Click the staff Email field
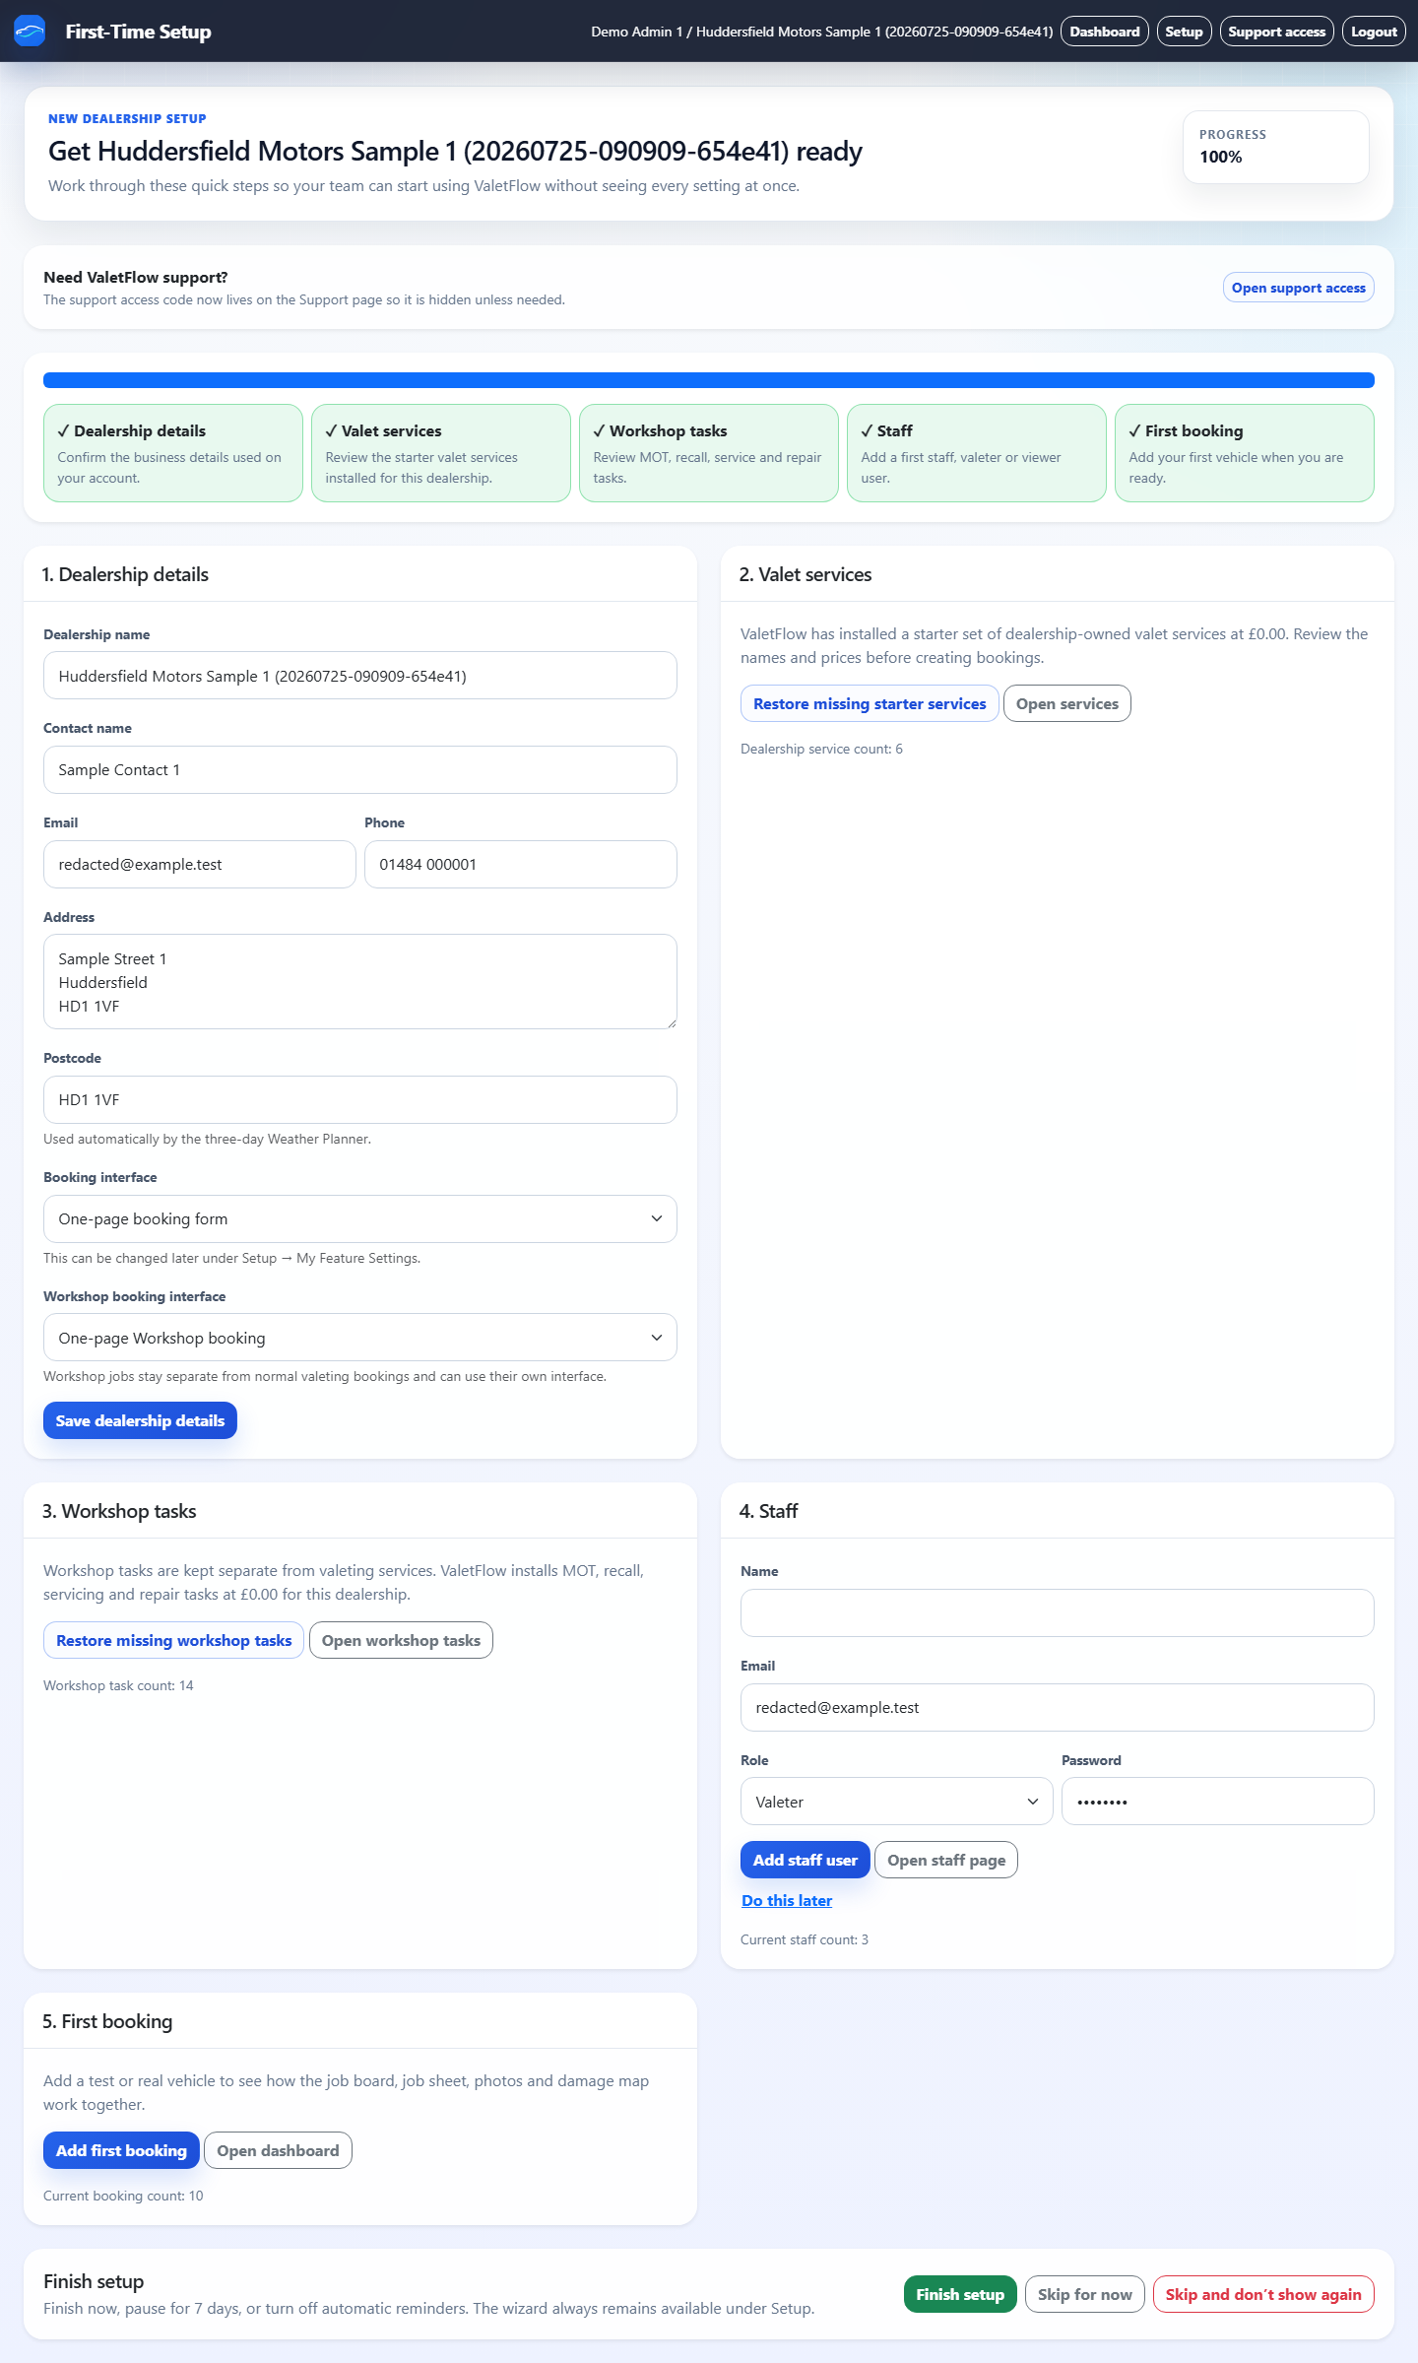Viewport: 1418px width, 2363px height. pyautogui.click(x=1058, y=1707)
